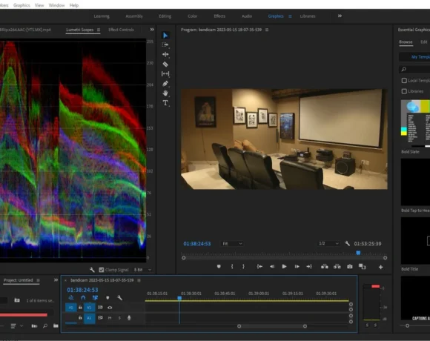This screenshot has height=341, width=430.
Task: Select the Ripple Edit tool
Action: click(x=165, y=54)
